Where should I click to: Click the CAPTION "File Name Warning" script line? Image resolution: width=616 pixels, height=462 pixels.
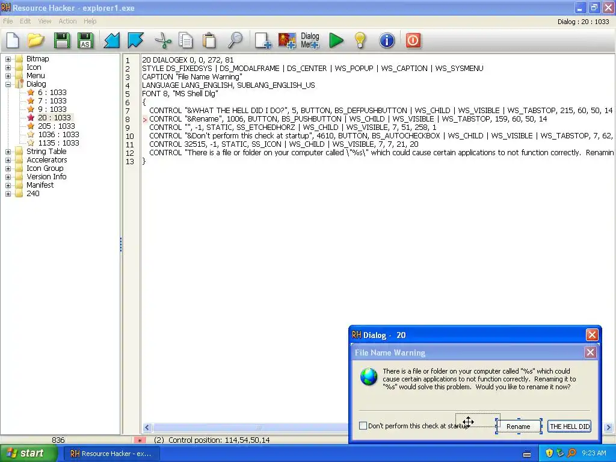point(192,77)
